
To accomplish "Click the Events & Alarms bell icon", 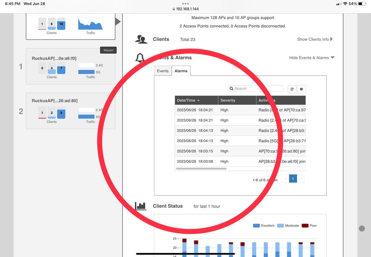I will click(x=140, y=58).
